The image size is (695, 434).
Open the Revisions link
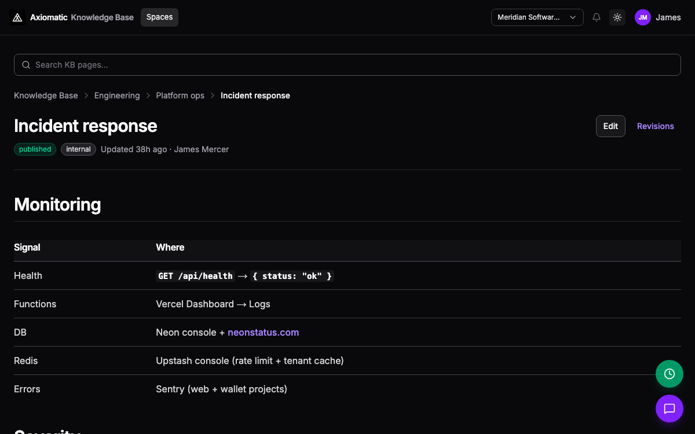[x=656, y=126]
